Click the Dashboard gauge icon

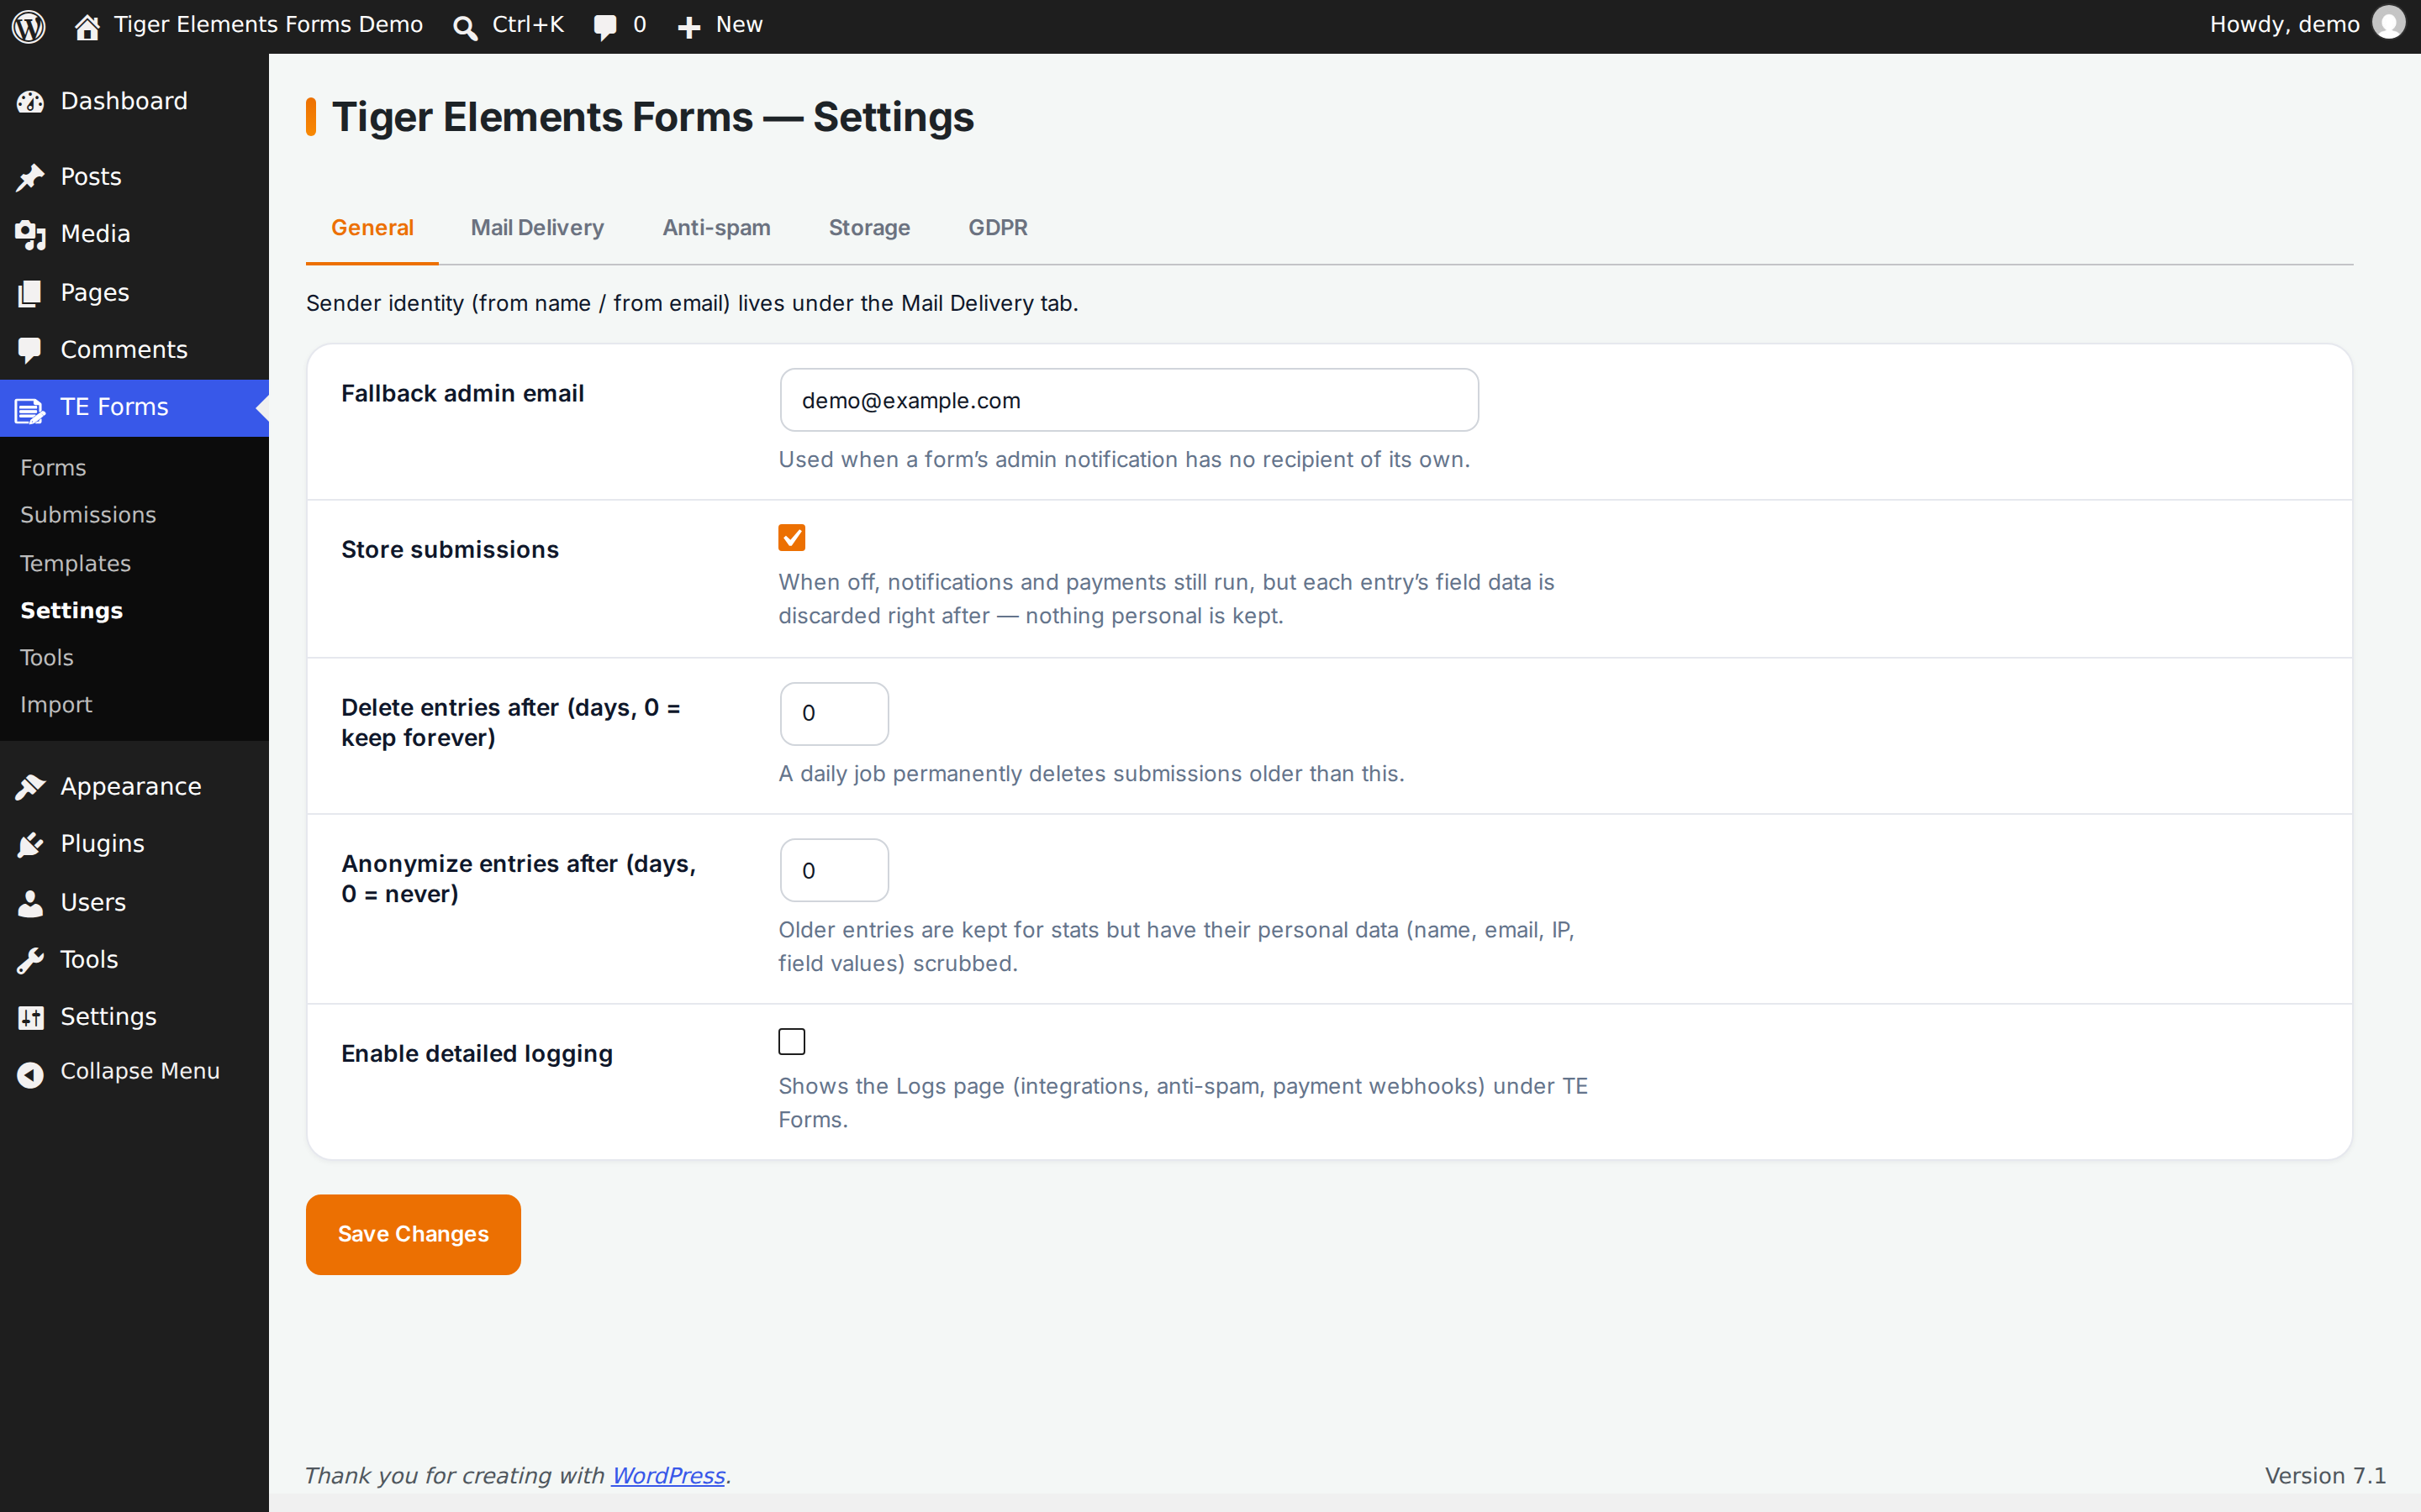(x=31, y=102)
